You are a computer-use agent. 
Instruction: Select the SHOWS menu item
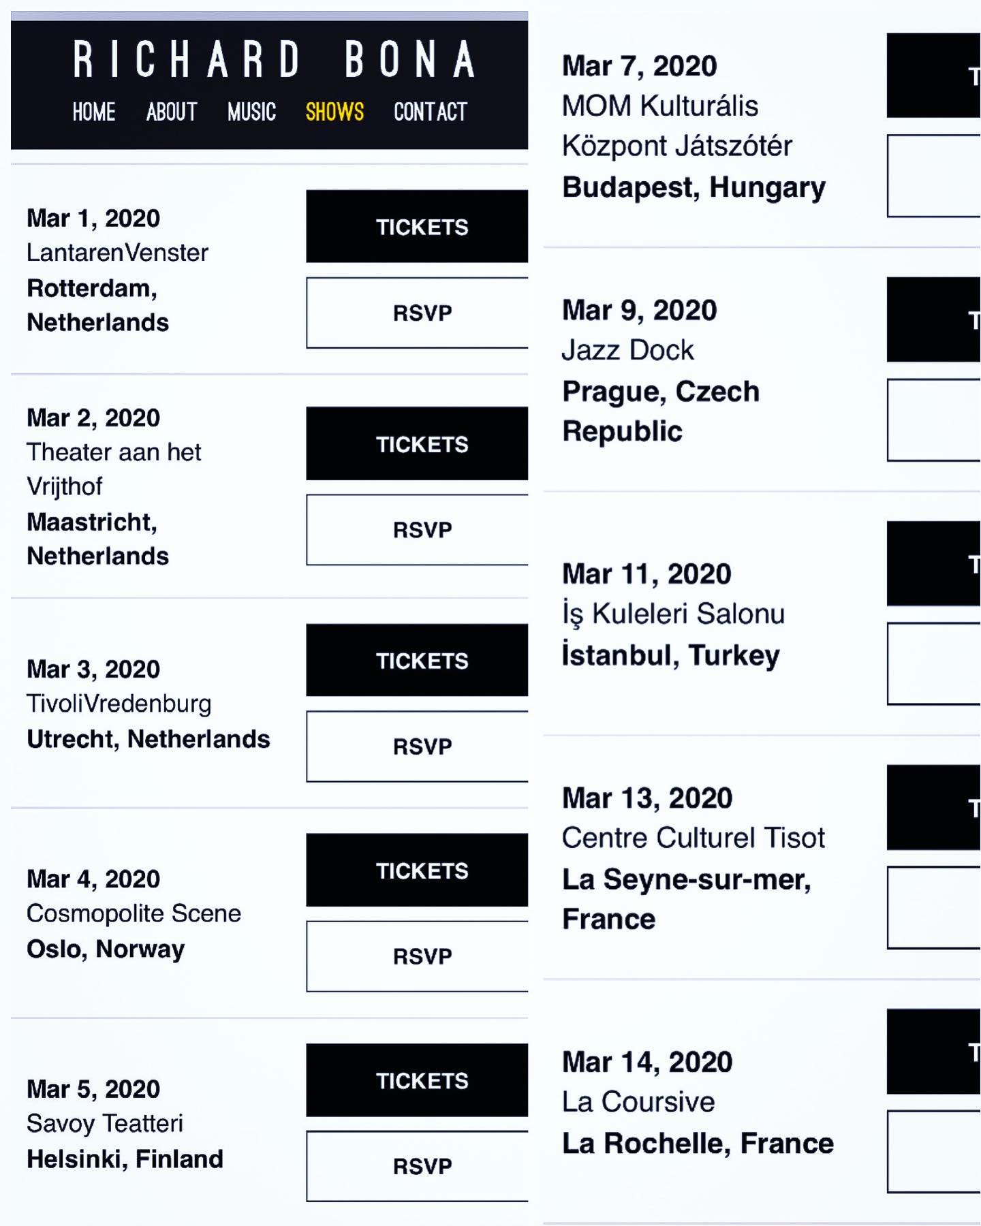click(x=334, y=112)
